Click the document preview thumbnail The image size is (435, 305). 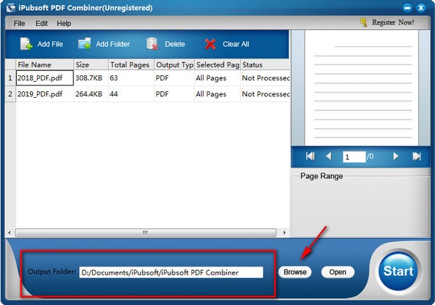(x=362, y=88)
